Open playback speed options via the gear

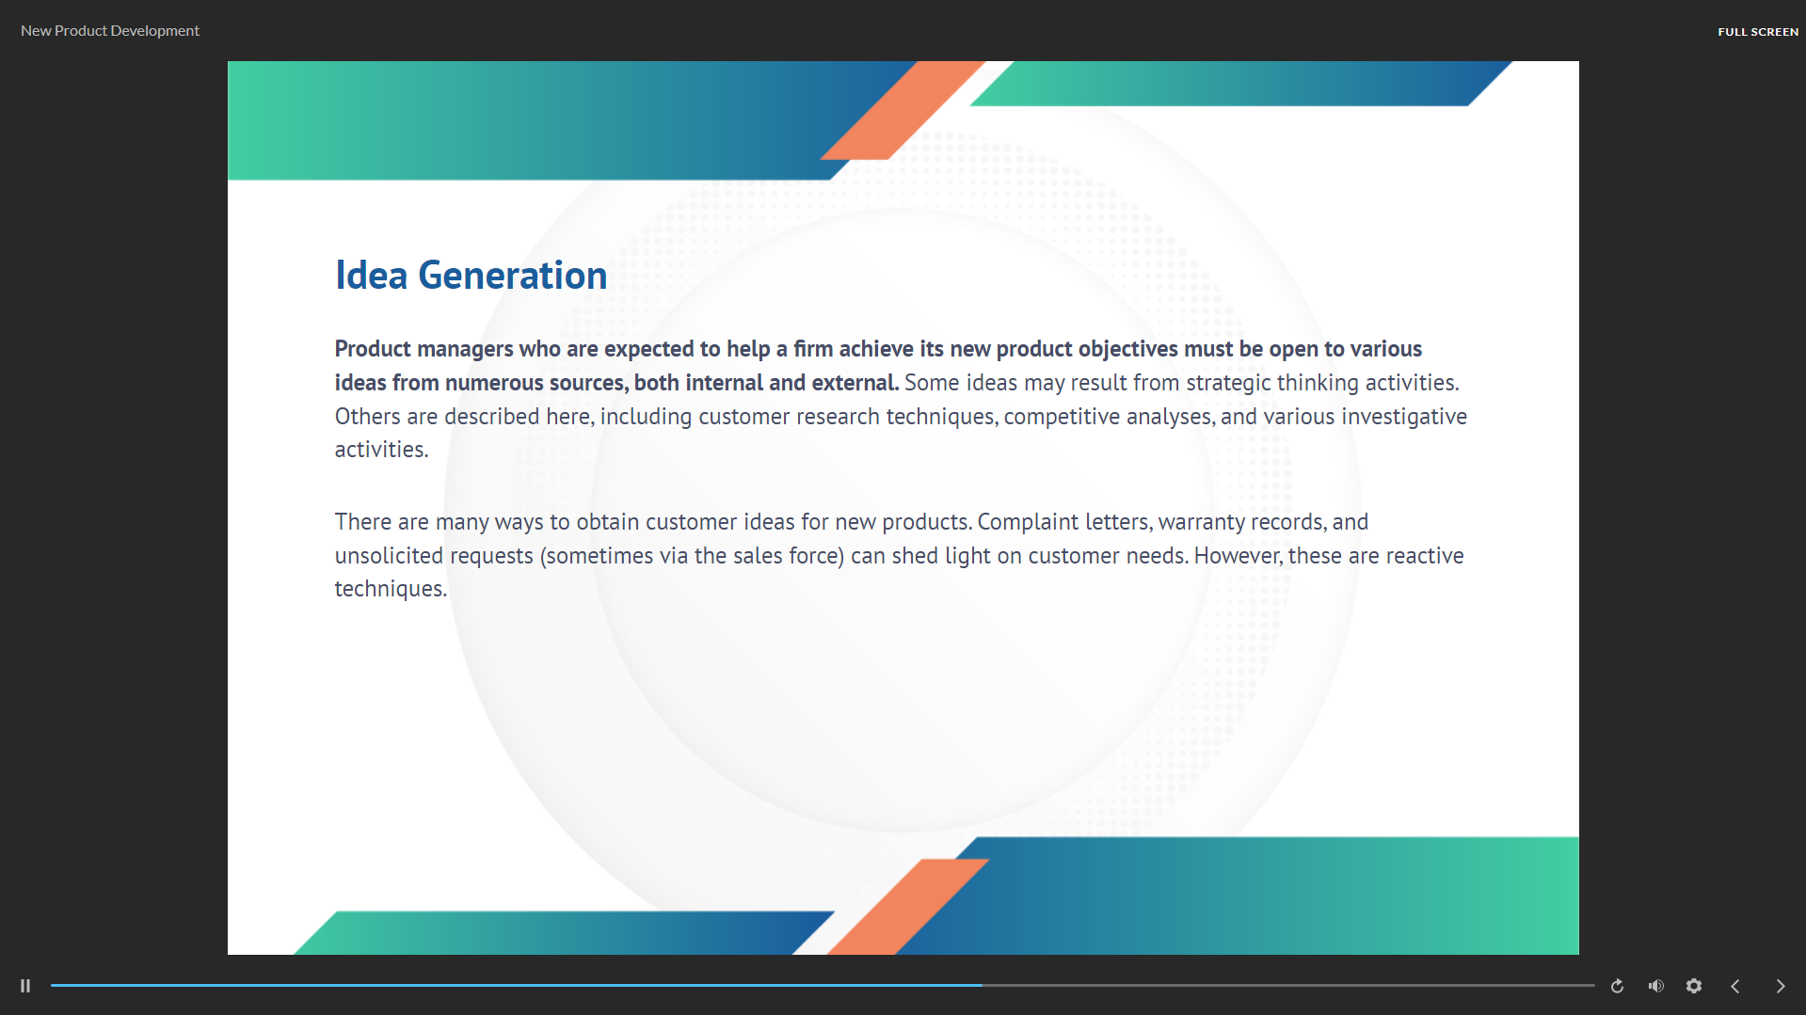[x=1694, y=985]
